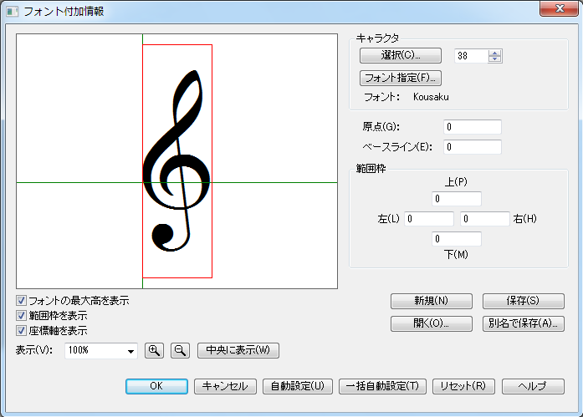
Task: Click the zoom in magnifier icon
Action: 154,350
